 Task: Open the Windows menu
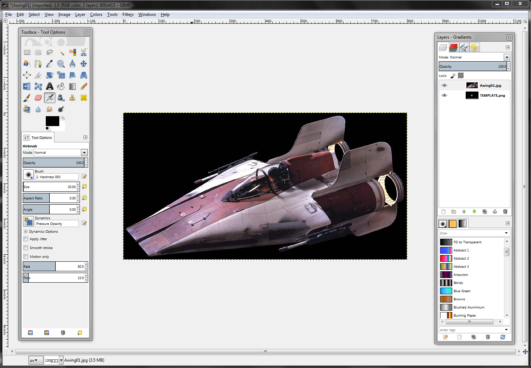pyautogui.click(x=147, y=15)
